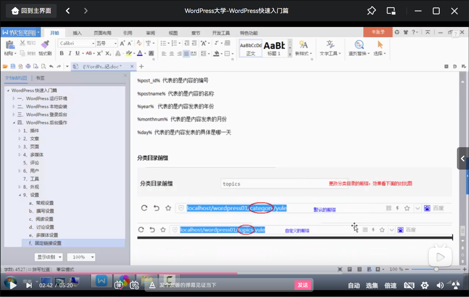The image size is (469, 297).
Task: Toggle Bold formatting
Action: (x=61, y=53)
